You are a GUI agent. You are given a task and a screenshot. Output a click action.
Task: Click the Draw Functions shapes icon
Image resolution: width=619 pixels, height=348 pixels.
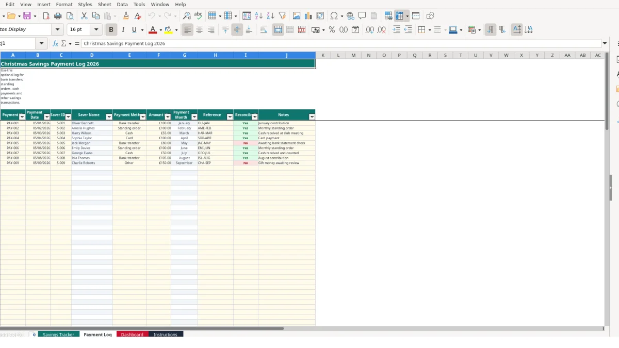pos(430,16)
